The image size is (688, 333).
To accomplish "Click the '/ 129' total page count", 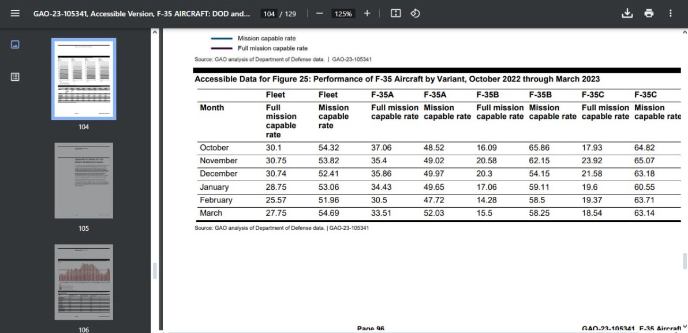I will tap(288, 14).
